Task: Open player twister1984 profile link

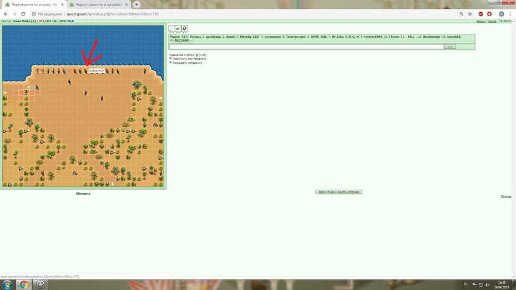Action: coord(373,37)
